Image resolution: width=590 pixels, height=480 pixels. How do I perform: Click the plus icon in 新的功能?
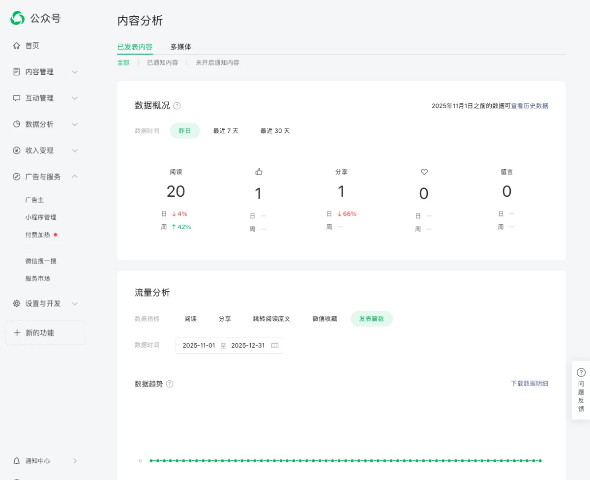point(17,333)
